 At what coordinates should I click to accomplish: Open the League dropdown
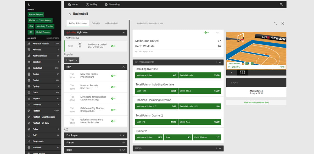[x=71, y=60]
